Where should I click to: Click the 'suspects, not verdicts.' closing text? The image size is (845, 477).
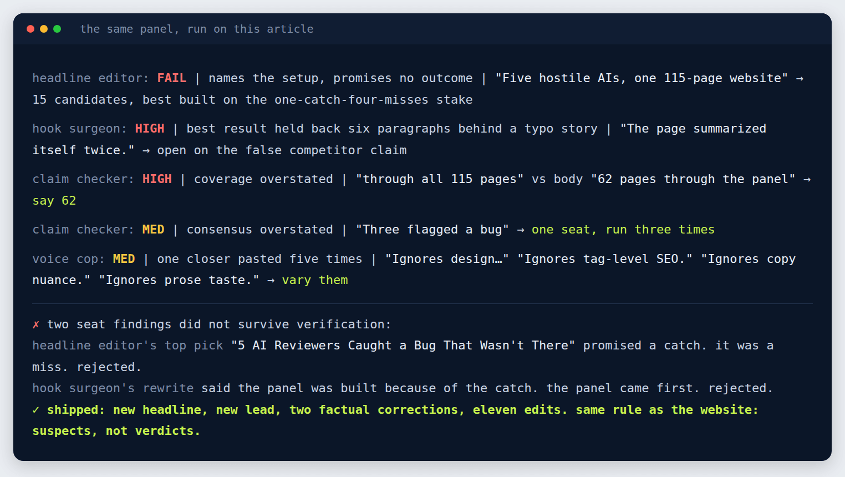[116, 431]
